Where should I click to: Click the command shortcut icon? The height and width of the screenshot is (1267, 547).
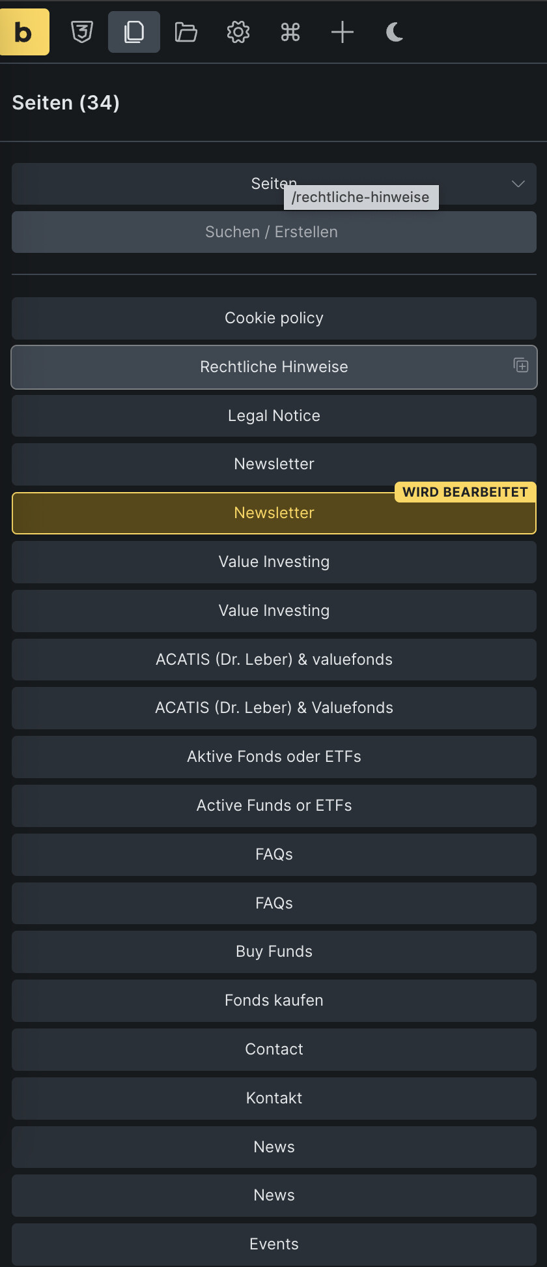(x=290, y=32)
